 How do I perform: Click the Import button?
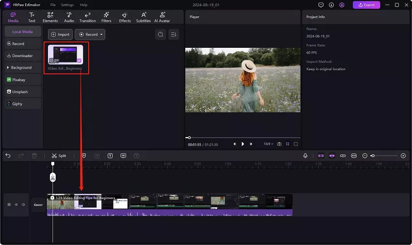click(x=60, y=34)
